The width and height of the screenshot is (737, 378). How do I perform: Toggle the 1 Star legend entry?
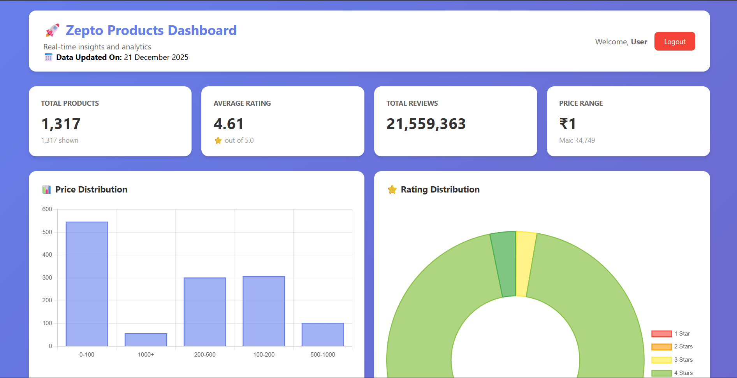[x=670, y=334]
